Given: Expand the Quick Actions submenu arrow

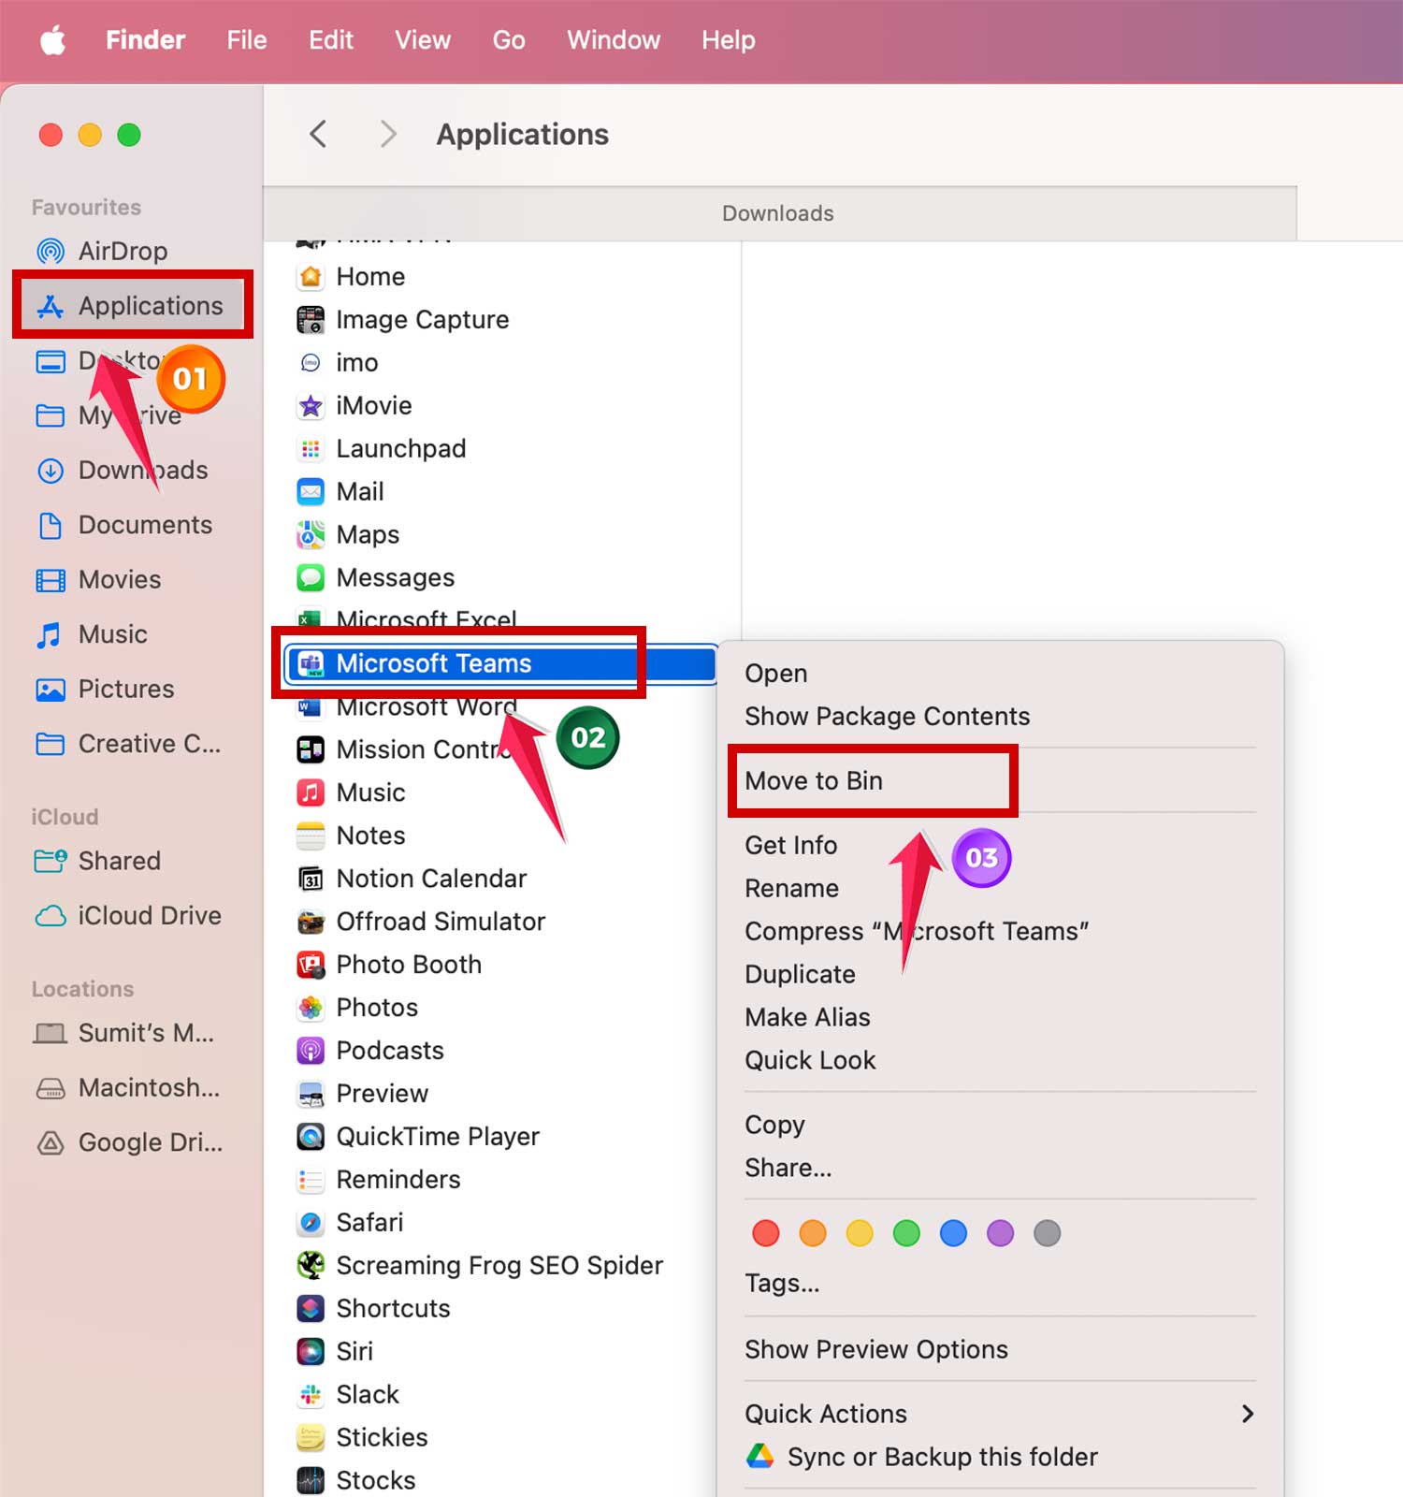Looking at the screenshot, I should [x=1247, y=1414].
